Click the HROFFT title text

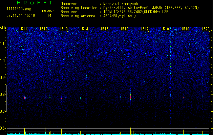(35, 3)
